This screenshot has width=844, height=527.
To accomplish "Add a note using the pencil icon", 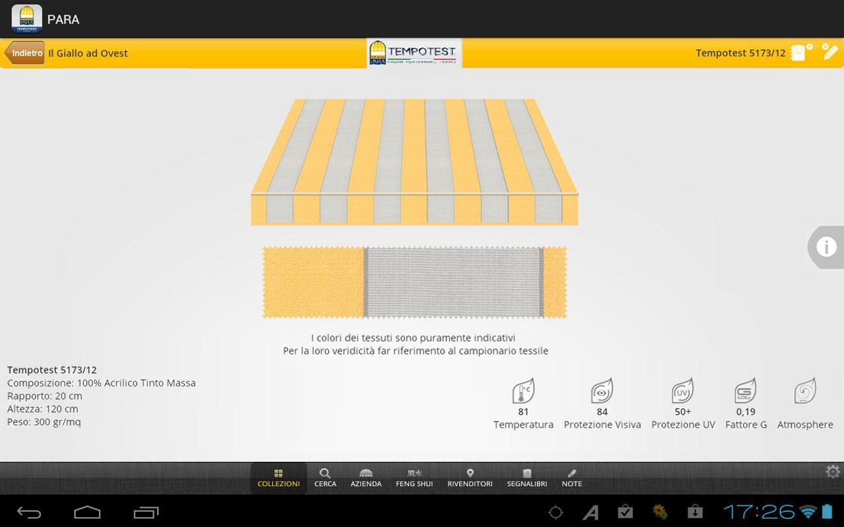I will [829, 53].
